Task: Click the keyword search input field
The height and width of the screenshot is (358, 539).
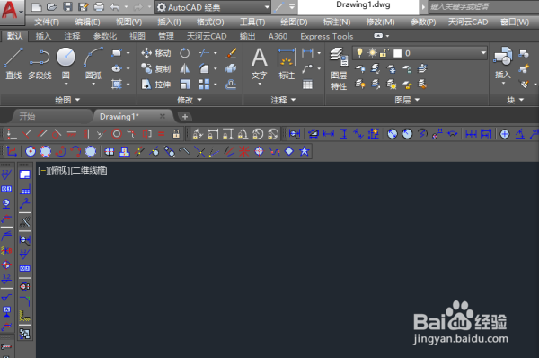Action: [483, 7]
